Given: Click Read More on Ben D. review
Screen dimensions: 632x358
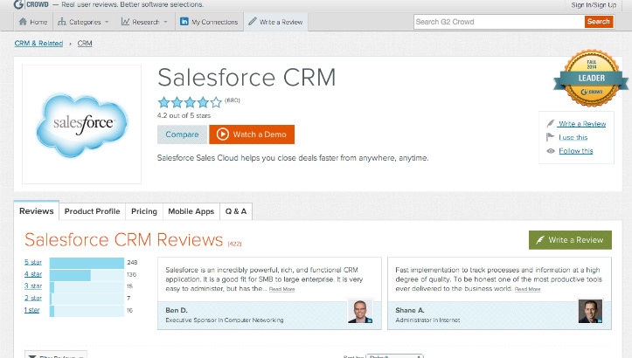Looking at the screenshot, I should point(281,289).
